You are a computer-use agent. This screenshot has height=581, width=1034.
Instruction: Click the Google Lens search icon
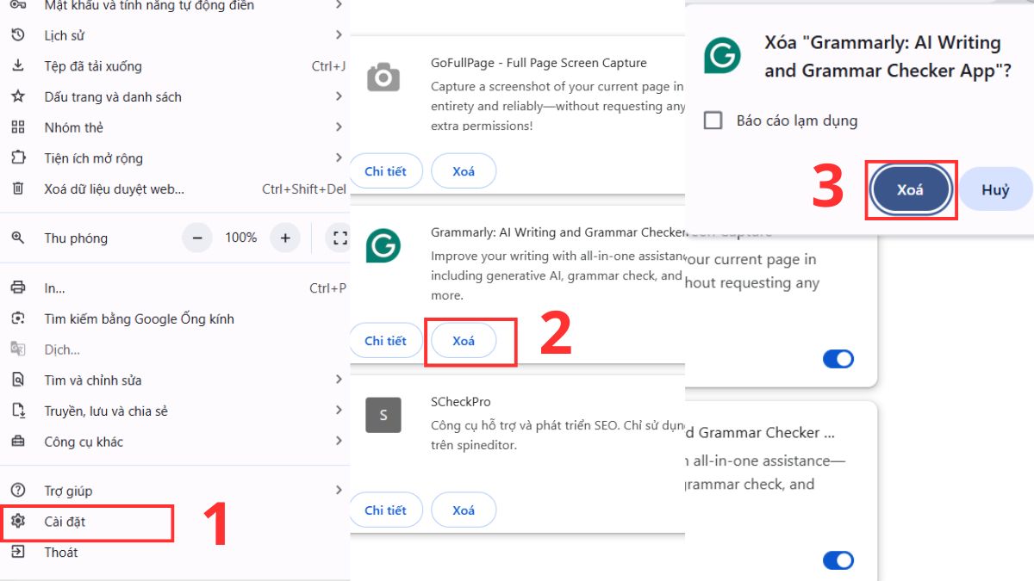pyautogui.click(x=18, y=318)
